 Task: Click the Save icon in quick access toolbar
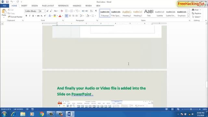[x=7, y=2]
